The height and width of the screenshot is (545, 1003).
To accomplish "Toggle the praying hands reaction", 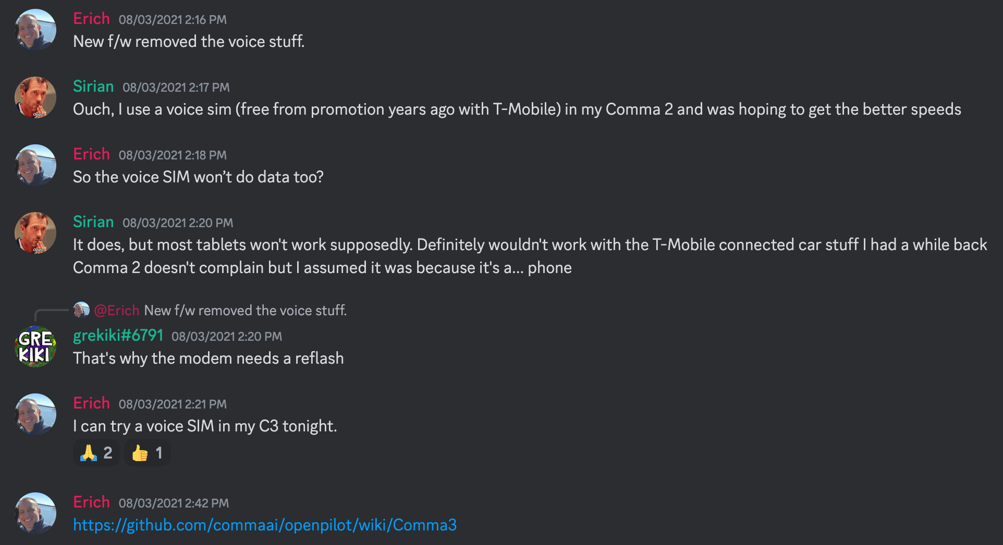I will 96,453.
